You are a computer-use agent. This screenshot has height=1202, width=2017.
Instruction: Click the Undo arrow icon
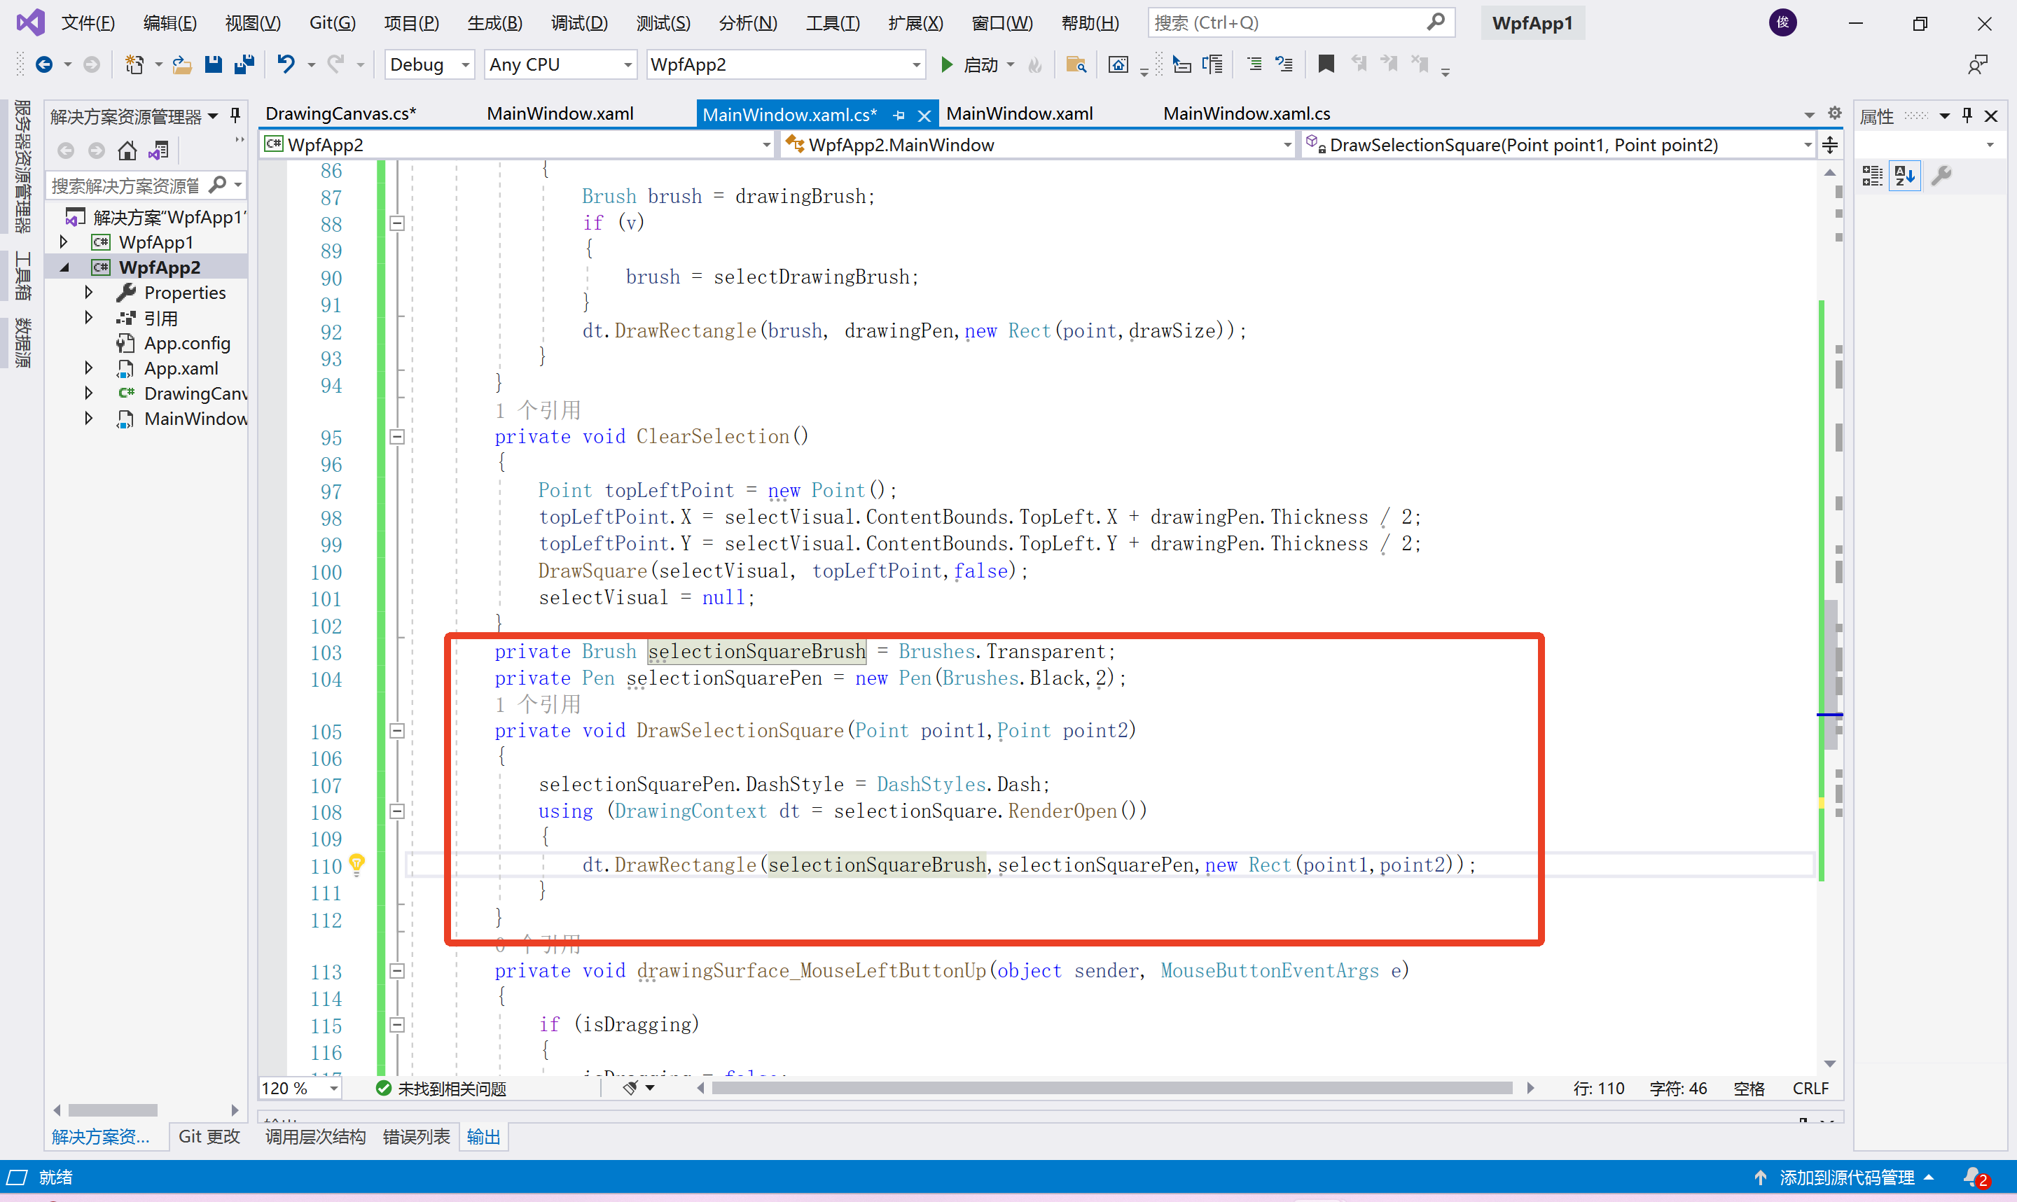click(285, 64)
